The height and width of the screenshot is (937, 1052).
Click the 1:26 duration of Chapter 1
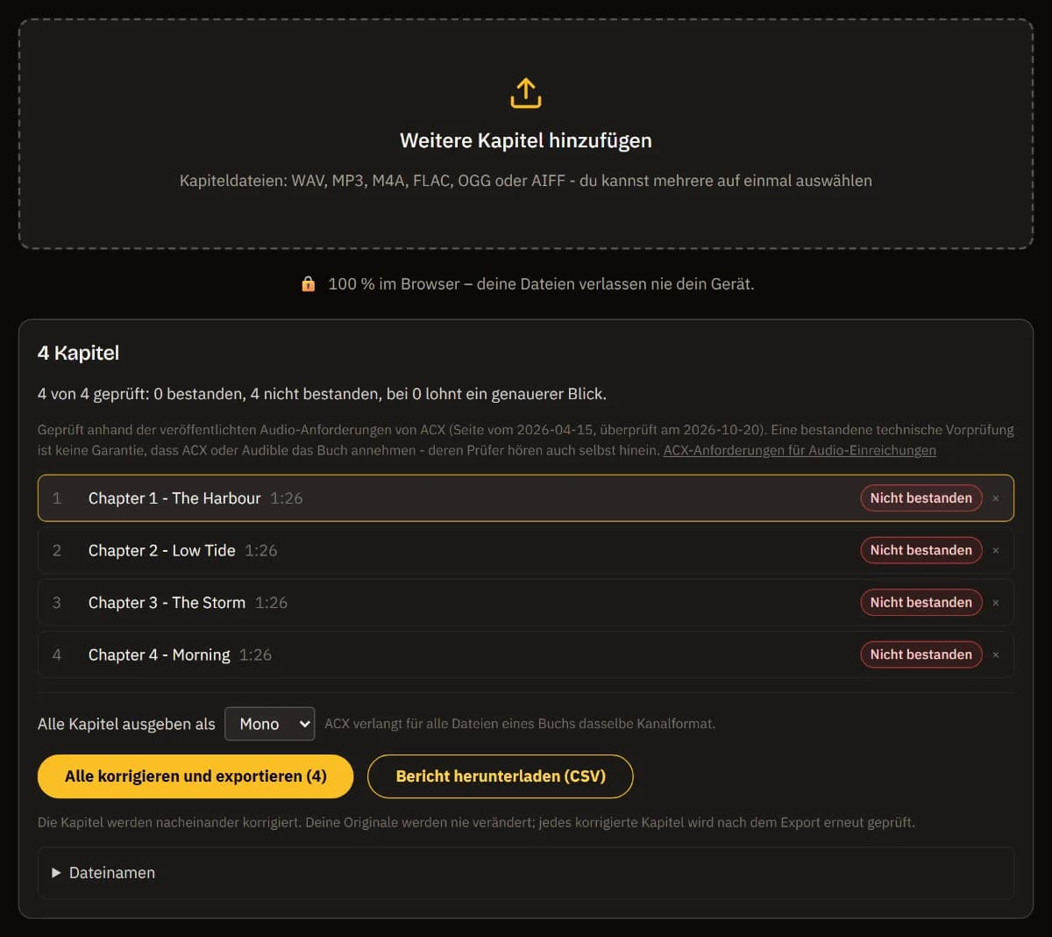287,498
